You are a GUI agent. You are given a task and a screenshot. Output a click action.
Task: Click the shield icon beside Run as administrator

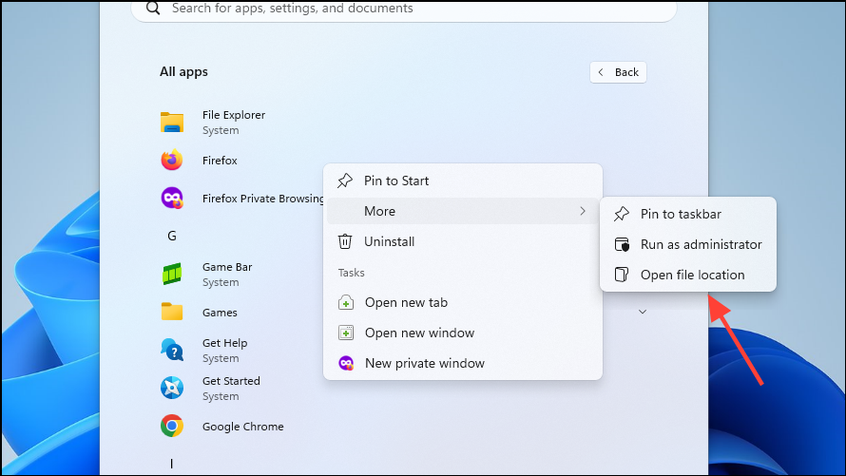[622, 245]
